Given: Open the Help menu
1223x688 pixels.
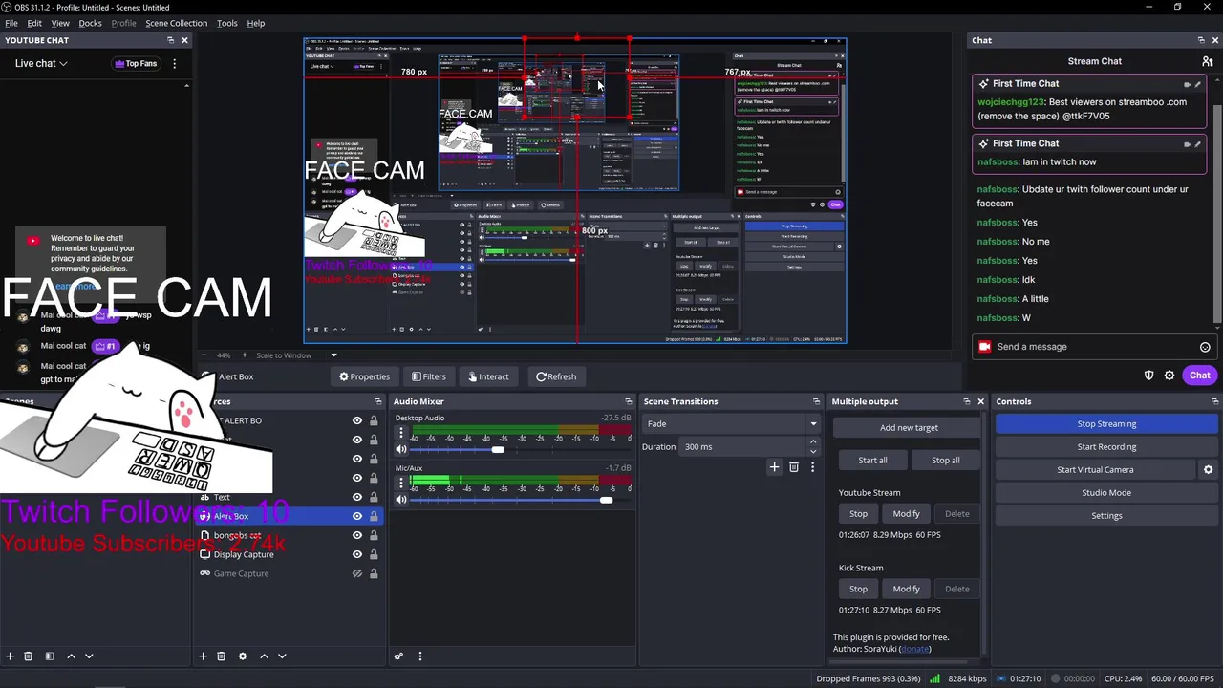Looking at the screenshot, I should pyautogui.click(x=256, y=23).
